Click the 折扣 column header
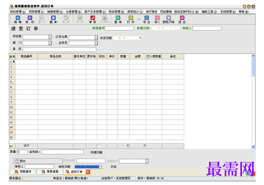 point(102,56)
